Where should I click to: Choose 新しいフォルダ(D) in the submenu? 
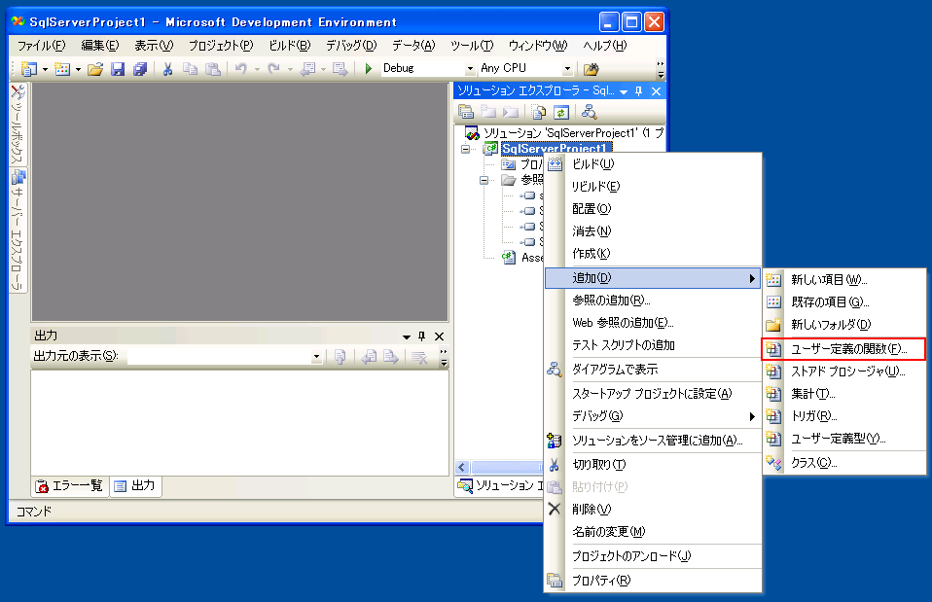844,325
